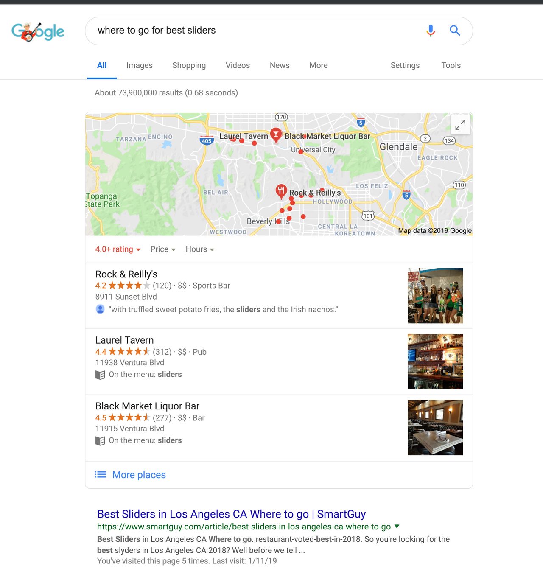Click the Black Market Liquor Bar photo thumbnail

(x=435, y=428)
